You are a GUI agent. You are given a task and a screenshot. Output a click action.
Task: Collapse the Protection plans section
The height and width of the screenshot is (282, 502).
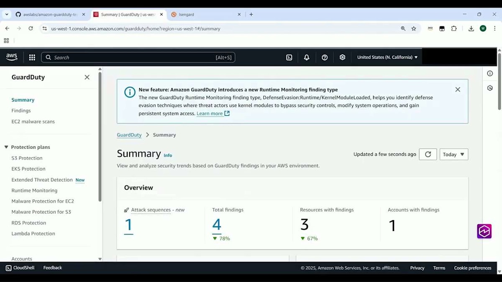click(x=6, y=147)
